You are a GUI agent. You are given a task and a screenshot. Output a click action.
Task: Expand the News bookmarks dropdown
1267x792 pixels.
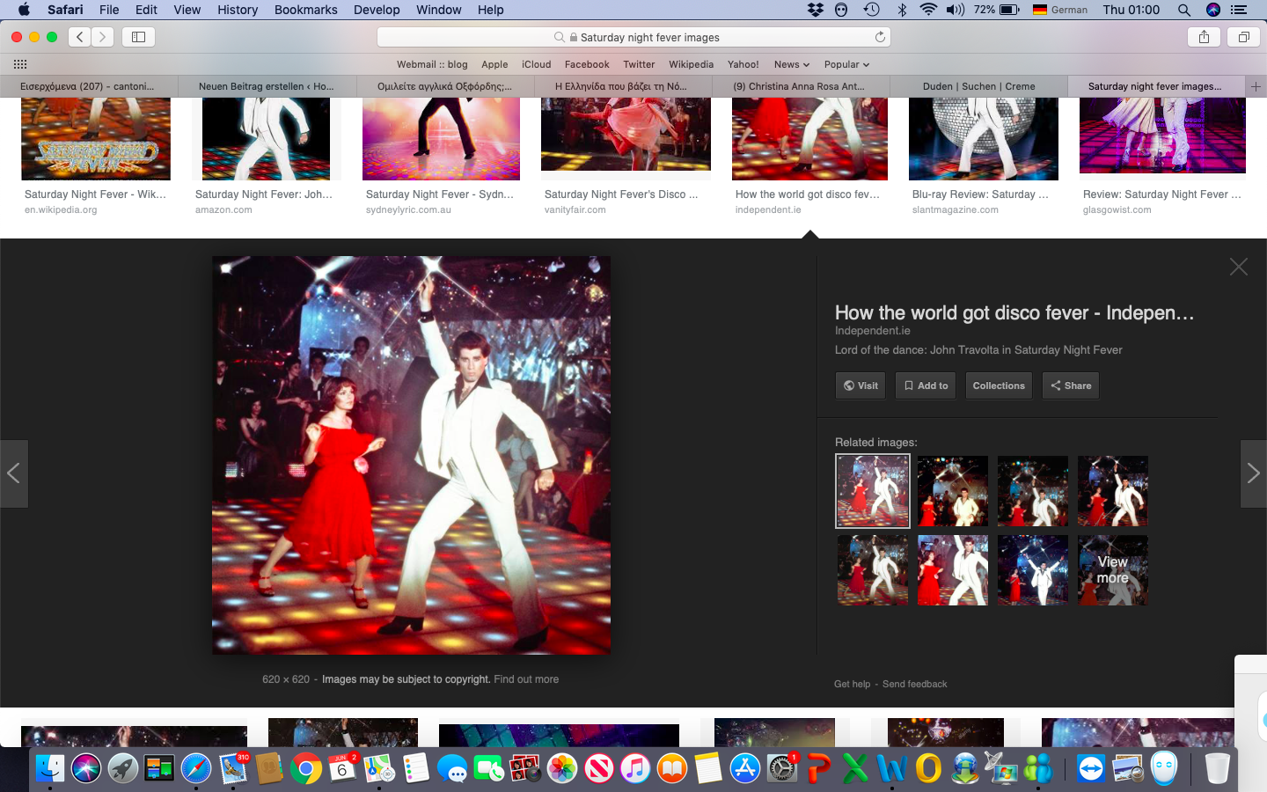click(791, 64)
